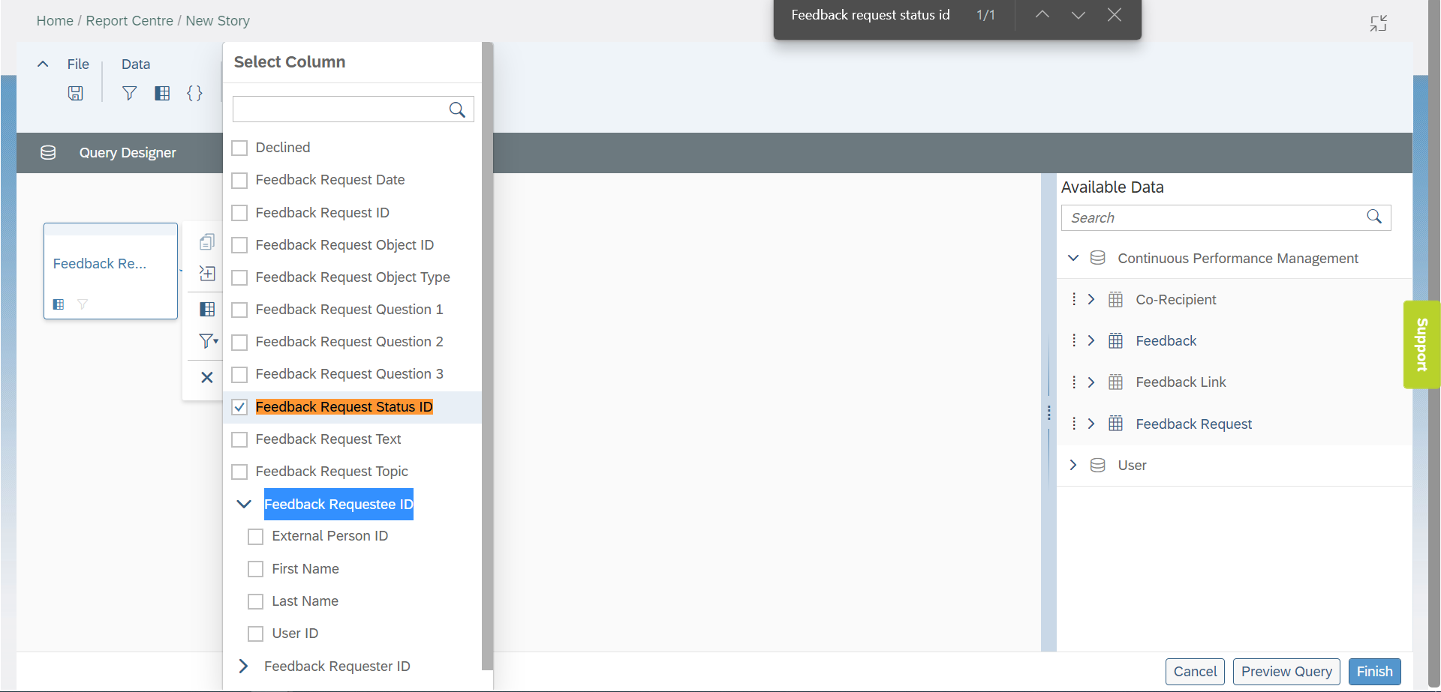Open options dots for Feedback table

coord(1074,340)
